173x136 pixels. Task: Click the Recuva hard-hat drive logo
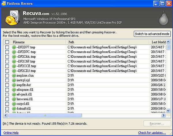pyautogui.click(x=12, y=18)
